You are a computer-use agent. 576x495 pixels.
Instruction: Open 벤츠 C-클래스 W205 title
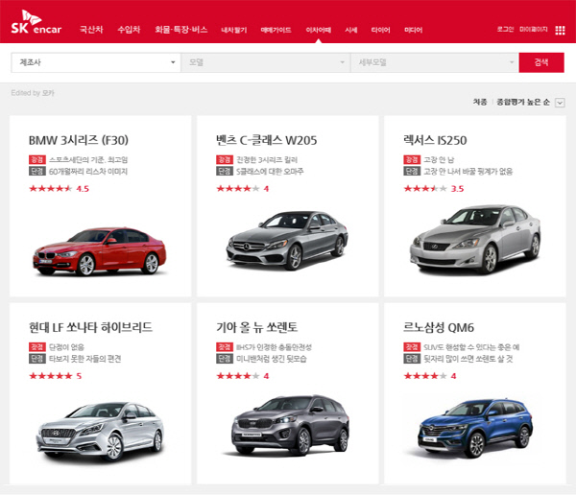tap(266, 140)
